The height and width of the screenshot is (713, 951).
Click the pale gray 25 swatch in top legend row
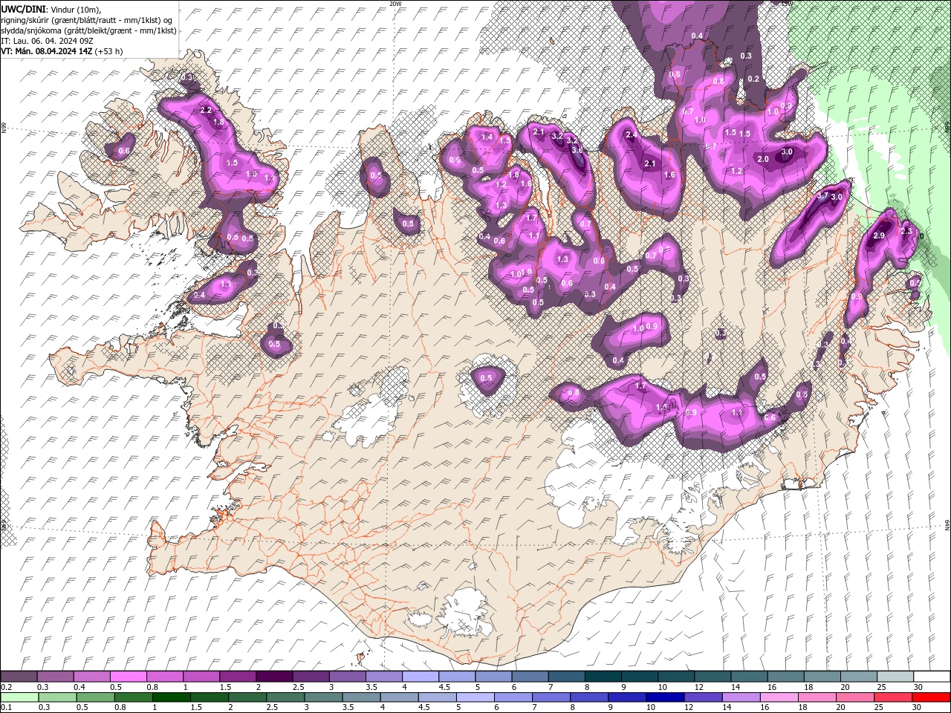click(x=895, y=677)
